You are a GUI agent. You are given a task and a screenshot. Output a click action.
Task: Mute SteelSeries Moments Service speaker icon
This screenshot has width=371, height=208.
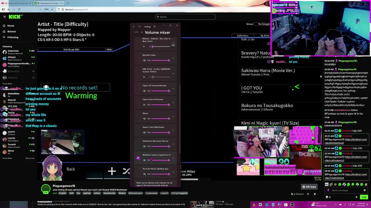(144, 146)
